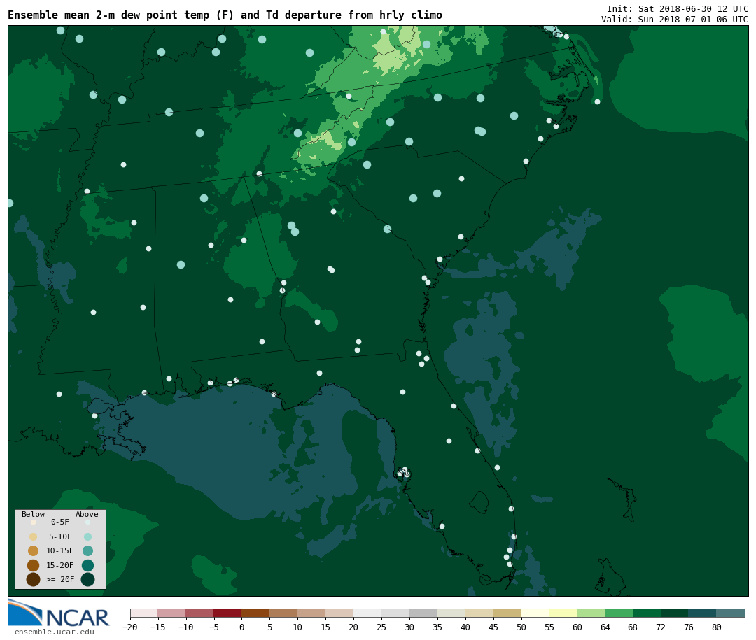Viewport: 756px width, 640px height.
Task: Click the Above 10-15F teal legend circle
Action: (87, 551)
